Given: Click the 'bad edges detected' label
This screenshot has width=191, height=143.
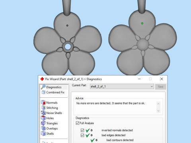Looking at the screenshot, I should click(113, 135).
